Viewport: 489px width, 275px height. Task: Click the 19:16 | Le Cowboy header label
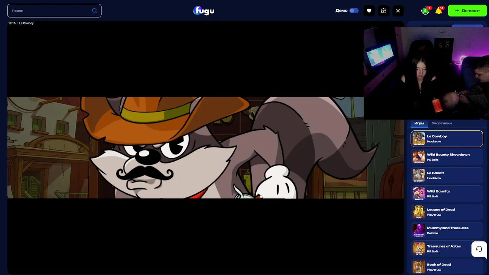(x=21, y=23)
